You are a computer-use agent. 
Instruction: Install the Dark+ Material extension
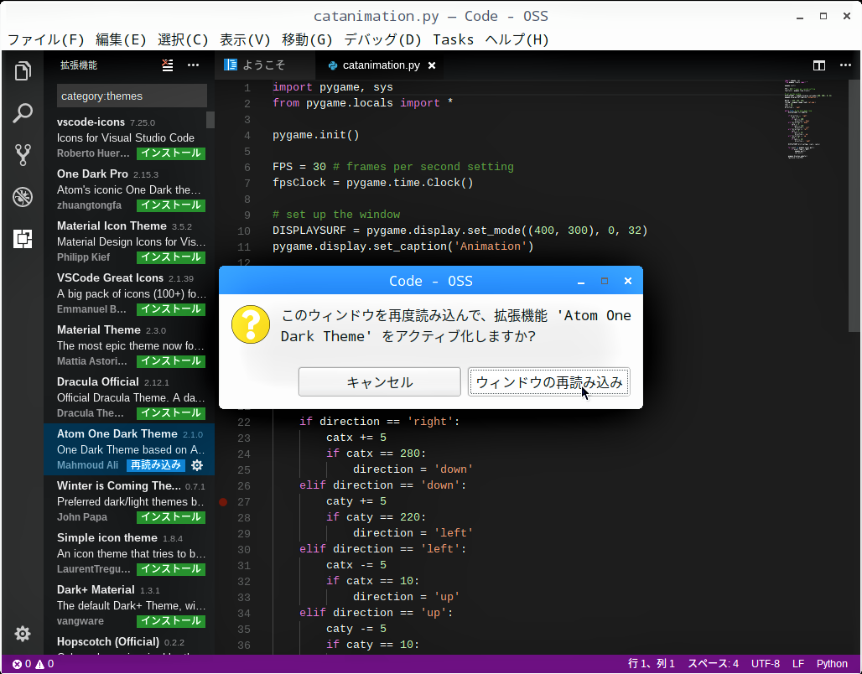171,621
